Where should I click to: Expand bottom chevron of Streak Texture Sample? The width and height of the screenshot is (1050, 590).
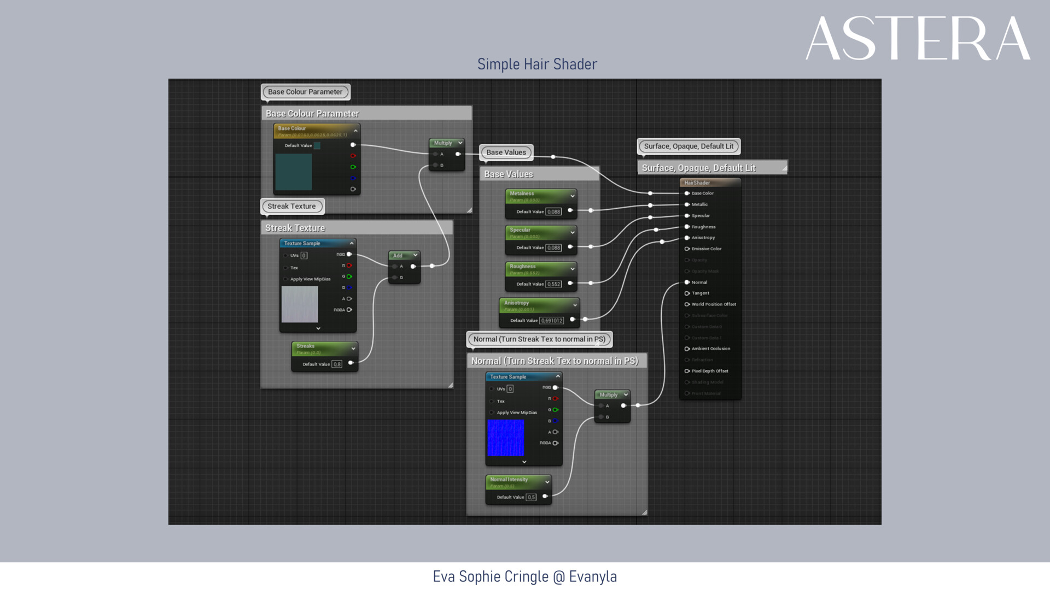318,328
